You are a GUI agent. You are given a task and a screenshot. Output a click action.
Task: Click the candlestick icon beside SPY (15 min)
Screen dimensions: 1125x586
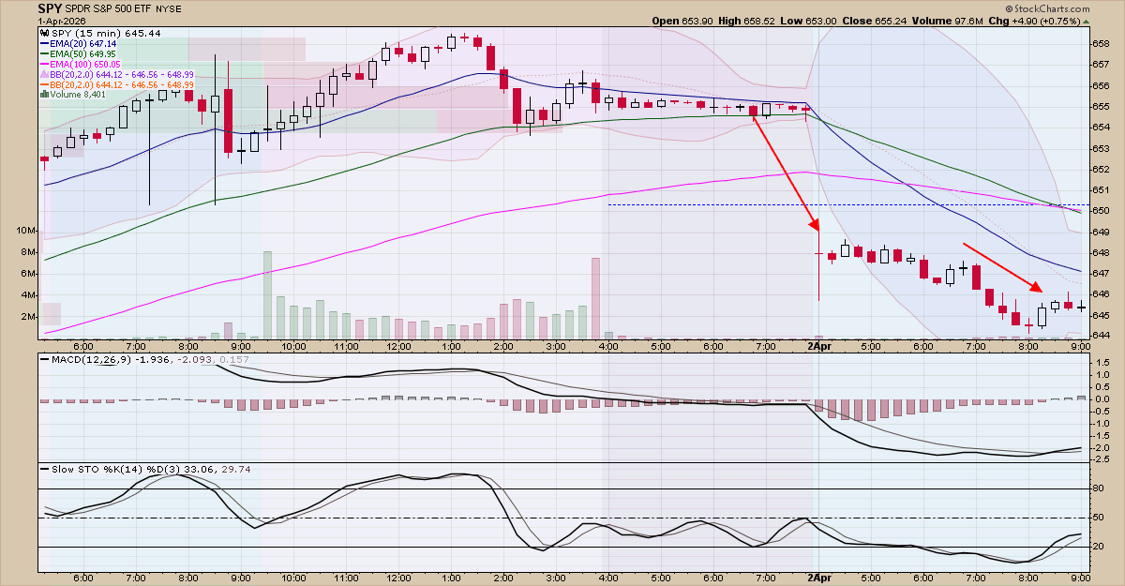pyautogui.click(x=45, y=32)
